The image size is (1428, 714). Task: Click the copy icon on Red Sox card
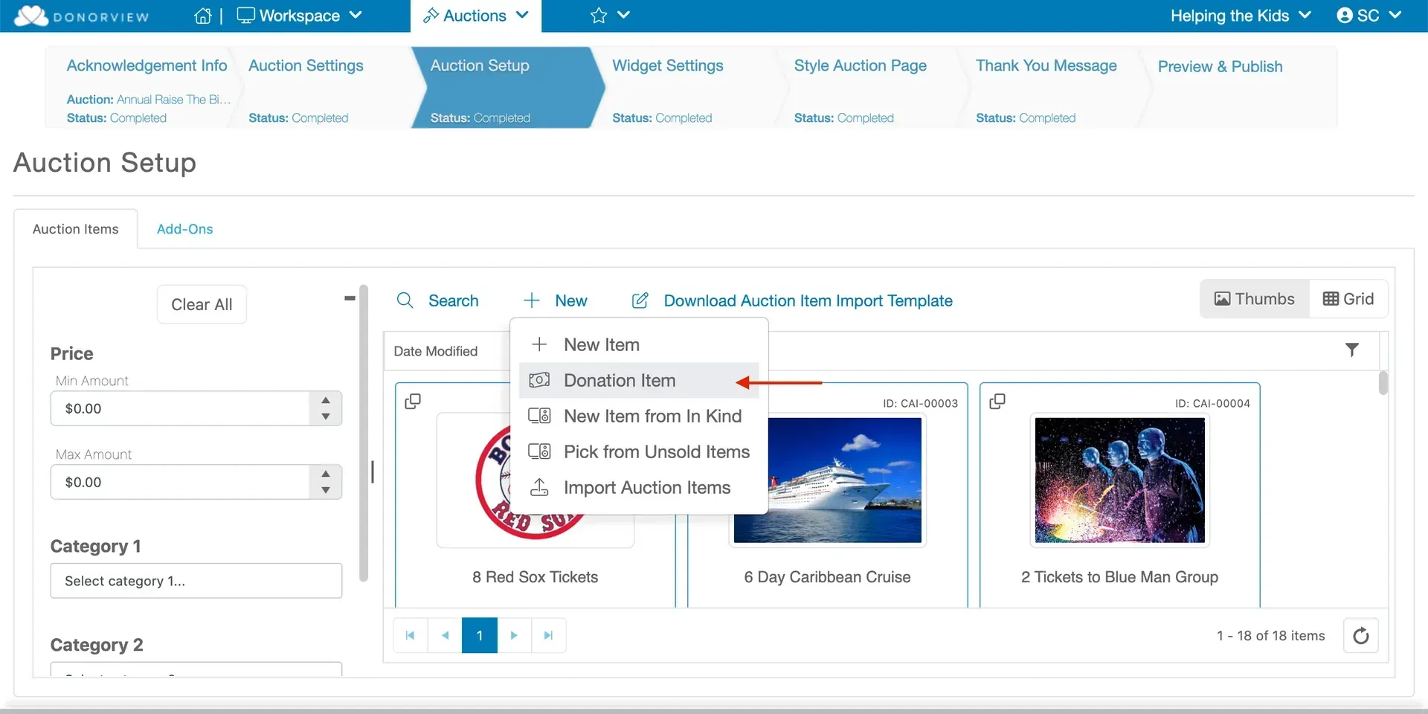[413, 402]
